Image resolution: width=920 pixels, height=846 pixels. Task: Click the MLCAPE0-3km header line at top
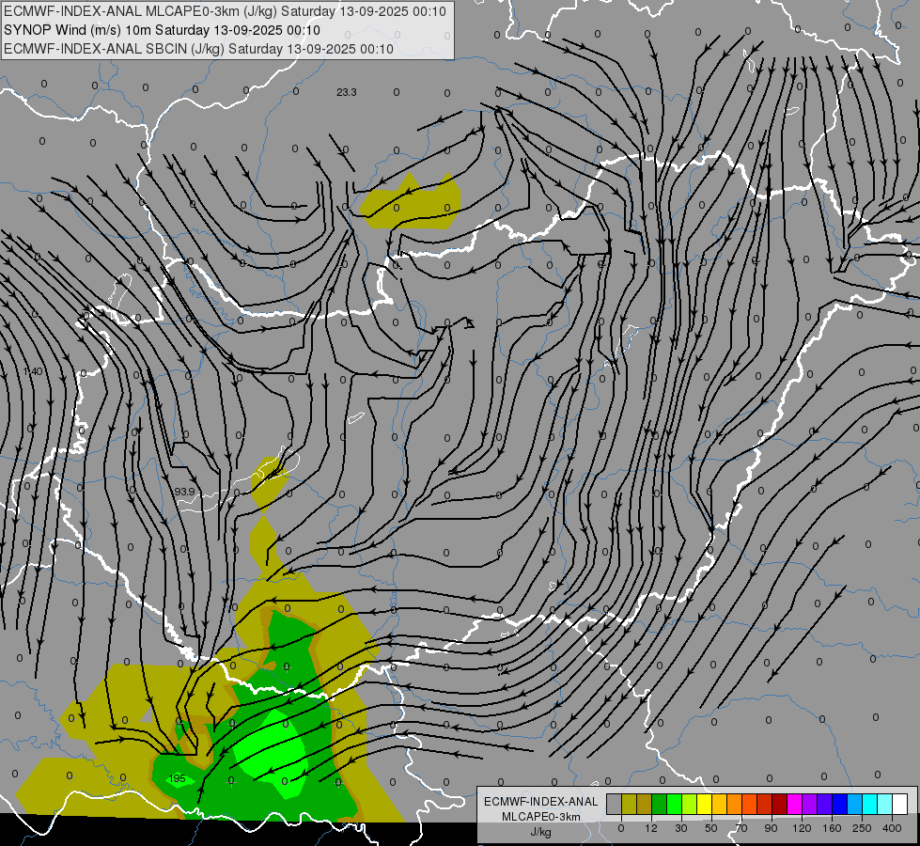point(226,11)
